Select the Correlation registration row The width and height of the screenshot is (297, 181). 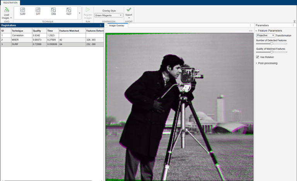52,35
